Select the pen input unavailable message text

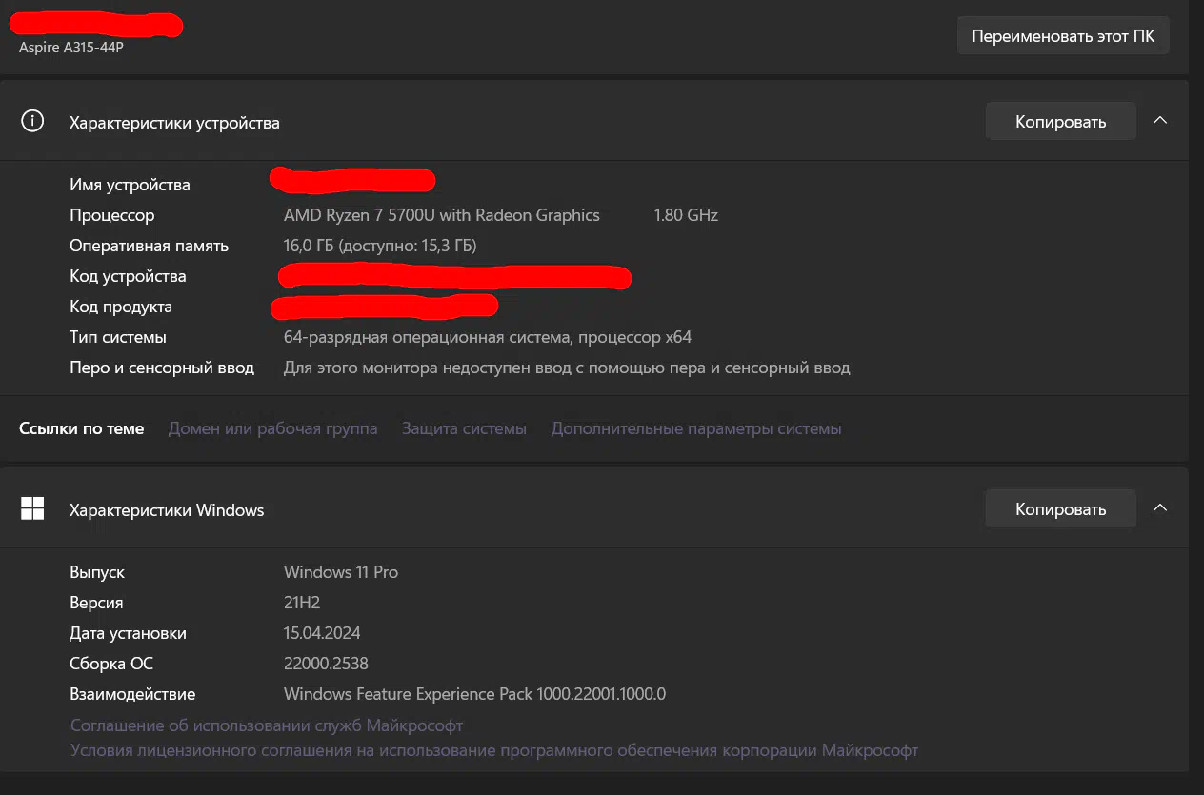[567, 368]
